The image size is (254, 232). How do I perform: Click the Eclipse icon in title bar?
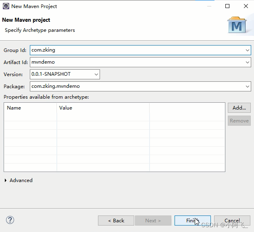(x=6, y=6)
